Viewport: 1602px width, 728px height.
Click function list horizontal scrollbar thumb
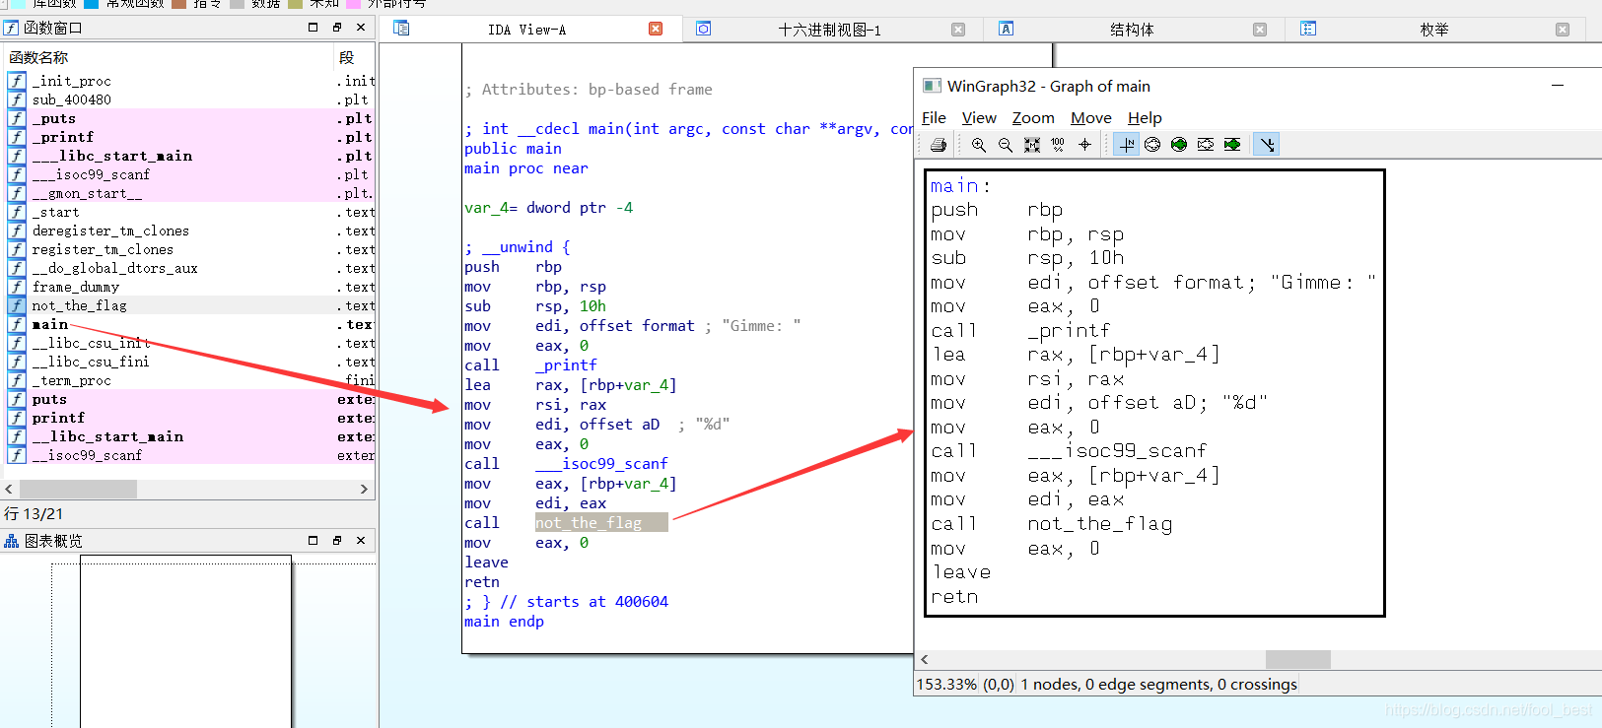point(78,489)
